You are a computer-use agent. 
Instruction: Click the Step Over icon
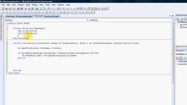(81, 8)
